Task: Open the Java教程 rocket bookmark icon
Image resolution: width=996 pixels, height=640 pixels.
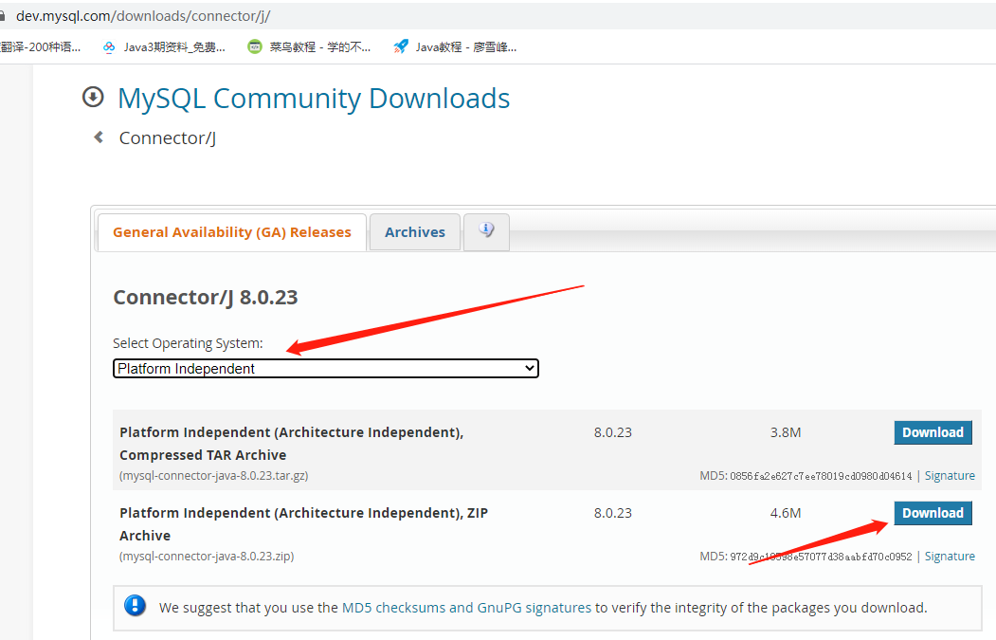Action: [x=401, y=46]
